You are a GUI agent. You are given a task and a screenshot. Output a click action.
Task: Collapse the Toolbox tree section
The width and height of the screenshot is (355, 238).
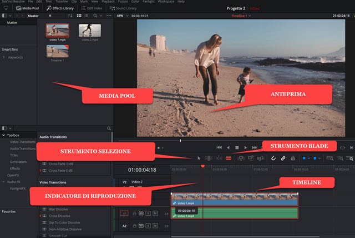pos(4,135)
